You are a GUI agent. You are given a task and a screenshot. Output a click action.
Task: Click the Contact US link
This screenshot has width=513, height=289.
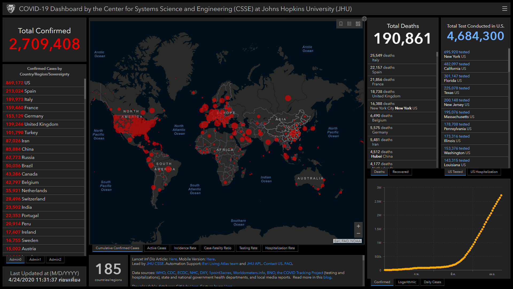point(273,264)
